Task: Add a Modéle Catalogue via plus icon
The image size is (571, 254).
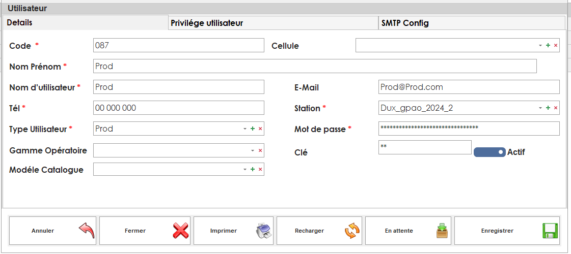Action: pos(253,170)
